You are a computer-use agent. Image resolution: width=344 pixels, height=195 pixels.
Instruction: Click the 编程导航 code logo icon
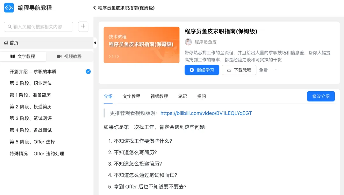pos(9,8)
